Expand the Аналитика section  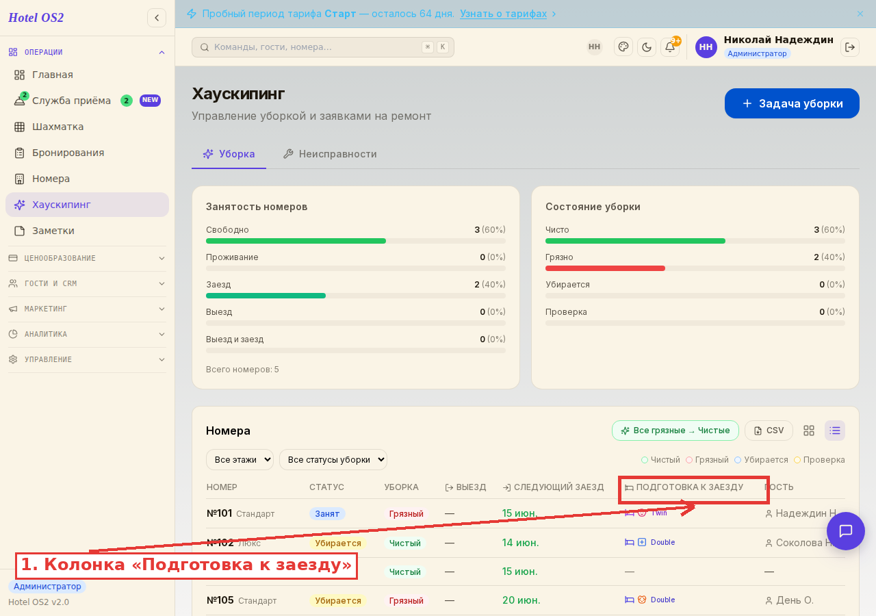[87, 334]
